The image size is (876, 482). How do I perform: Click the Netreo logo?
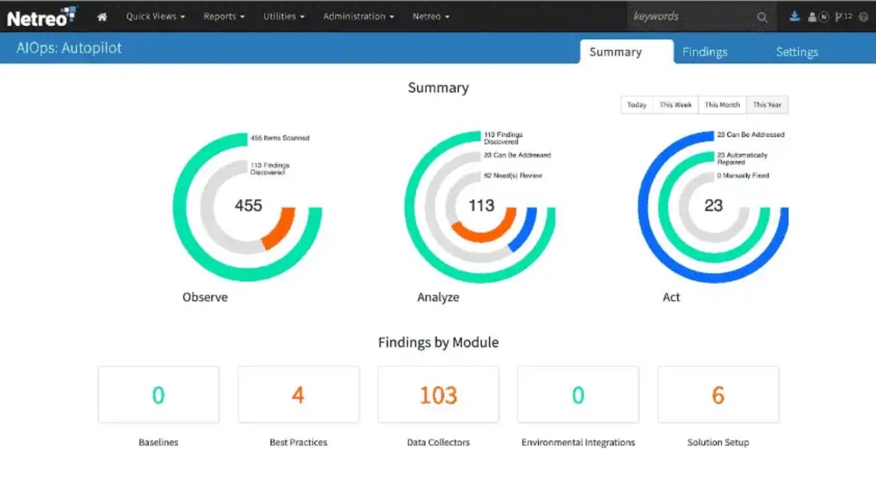(x=42, y=17)
